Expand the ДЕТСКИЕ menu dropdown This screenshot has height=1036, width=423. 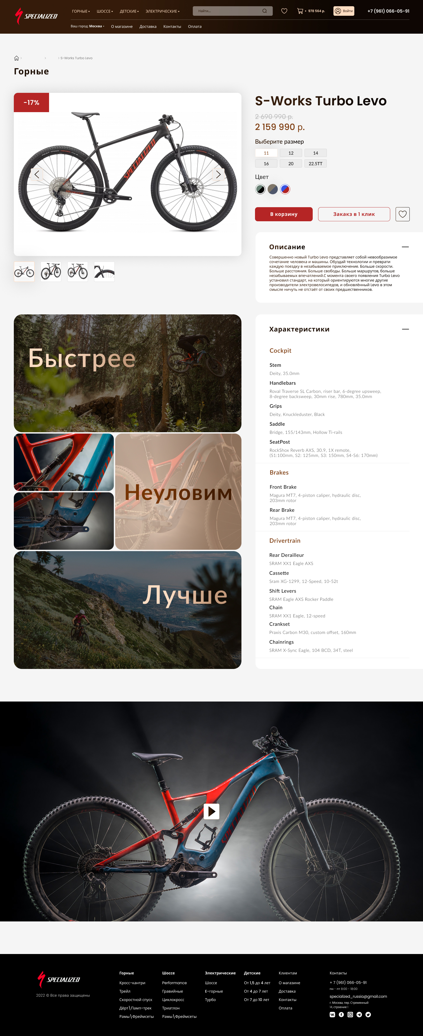(129, 11)
